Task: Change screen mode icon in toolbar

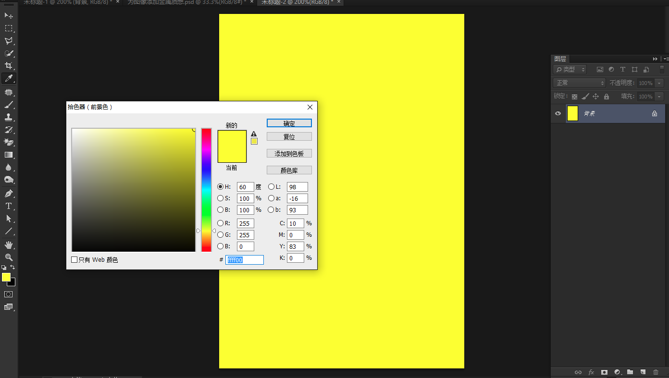Action: (9, 306)
